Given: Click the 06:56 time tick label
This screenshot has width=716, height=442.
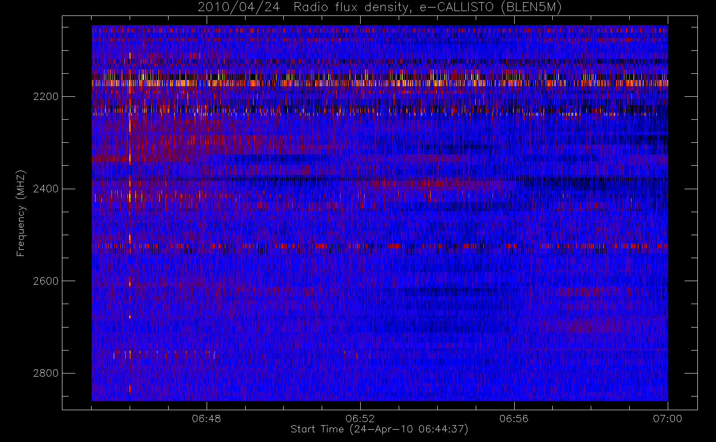Looking at the screenshot, I should 514,419.
